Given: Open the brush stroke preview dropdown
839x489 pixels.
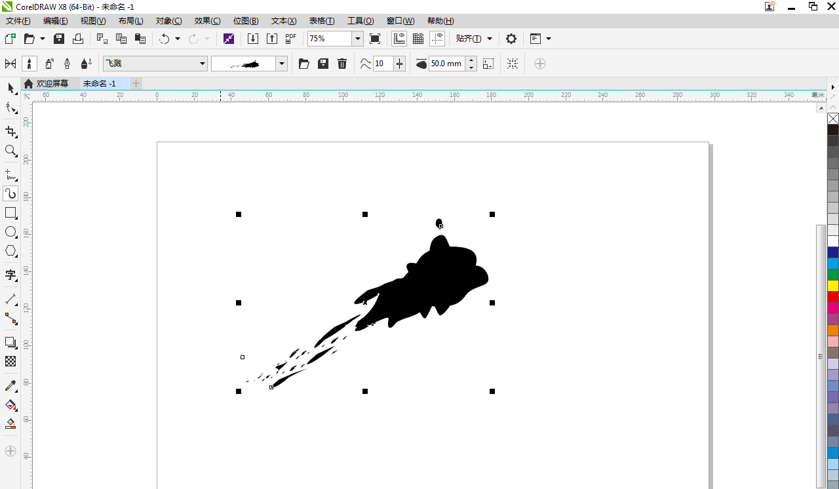Looking at the screenshot, I should click(282, 64).
